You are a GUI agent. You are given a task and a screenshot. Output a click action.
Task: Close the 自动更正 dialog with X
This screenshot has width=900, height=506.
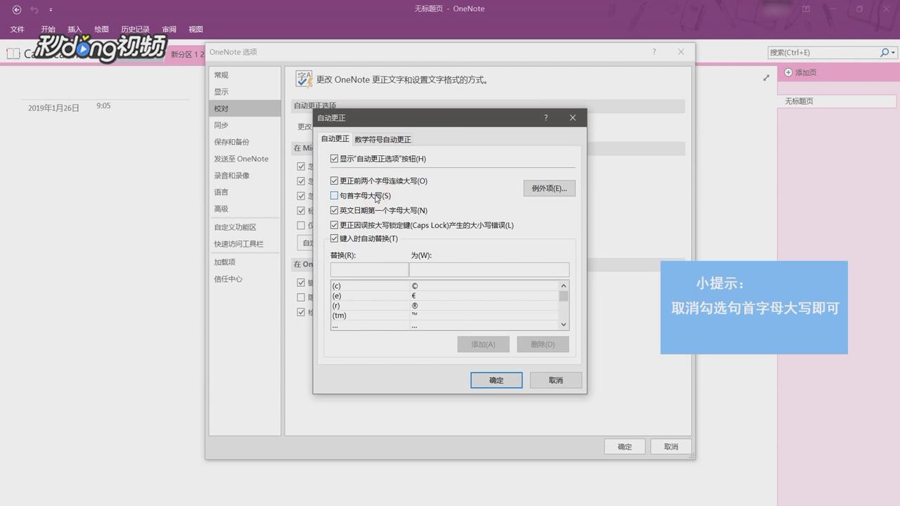pos(572,118)
